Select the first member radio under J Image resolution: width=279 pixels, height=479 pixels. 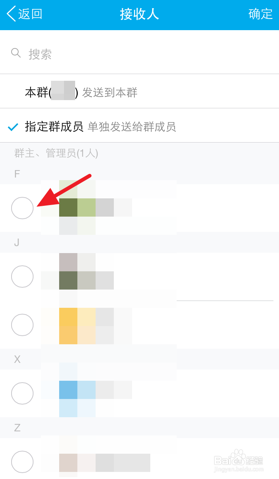[22, 277]
